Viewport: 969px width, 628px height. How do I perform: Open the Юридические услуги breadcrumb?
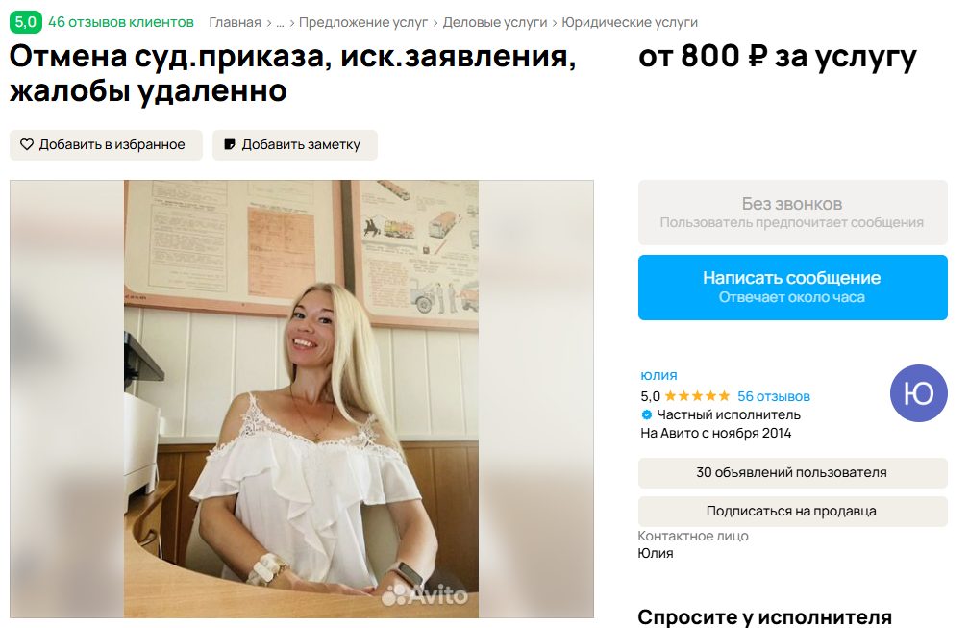630,23
